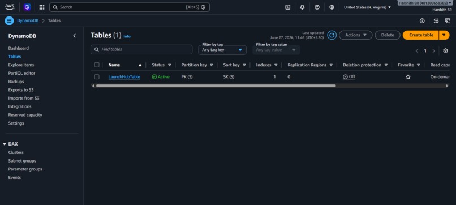The image size is (456, 205).
Task: Sort by Partition key column
Action: click(212, 65)
